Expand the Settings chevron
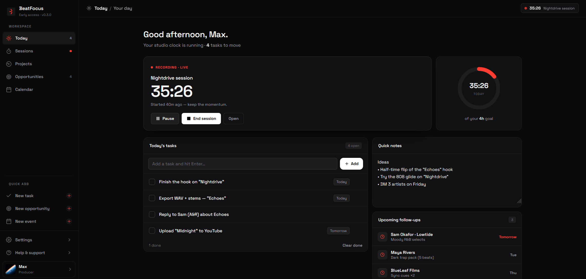The width and height of the screenshot is (586, 279). (69, 240)
